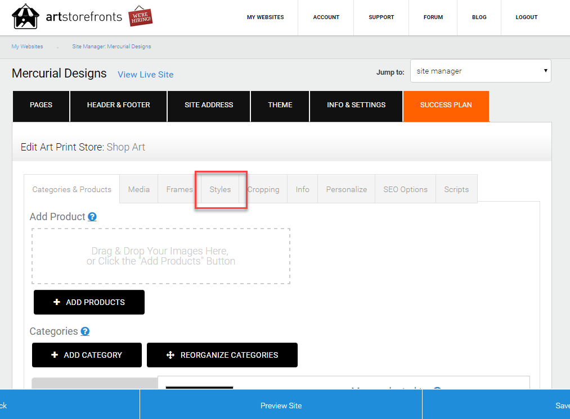This screenshot has height=419, width=570.
Task: Open the Success Plan section
Action: pyautogui.click(x=446, y=105)
